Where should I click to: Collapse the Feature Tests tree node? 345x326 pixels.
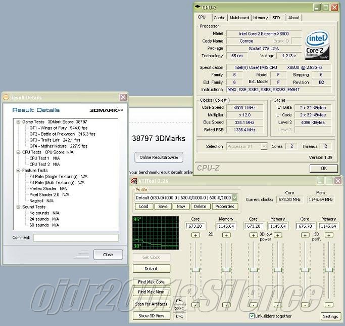(19, 171)
